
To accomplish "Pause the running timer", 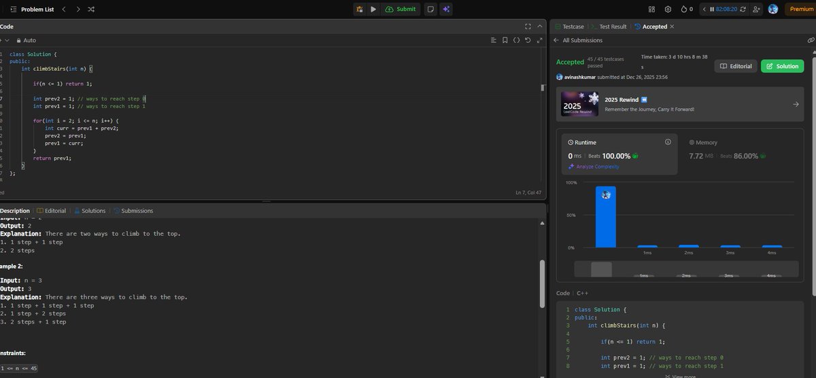I will pos(712,9).
